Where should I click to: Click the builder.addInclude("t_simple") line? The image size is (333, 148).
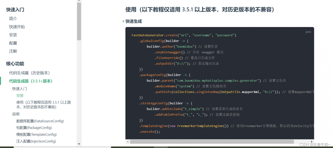coord(195,109)
